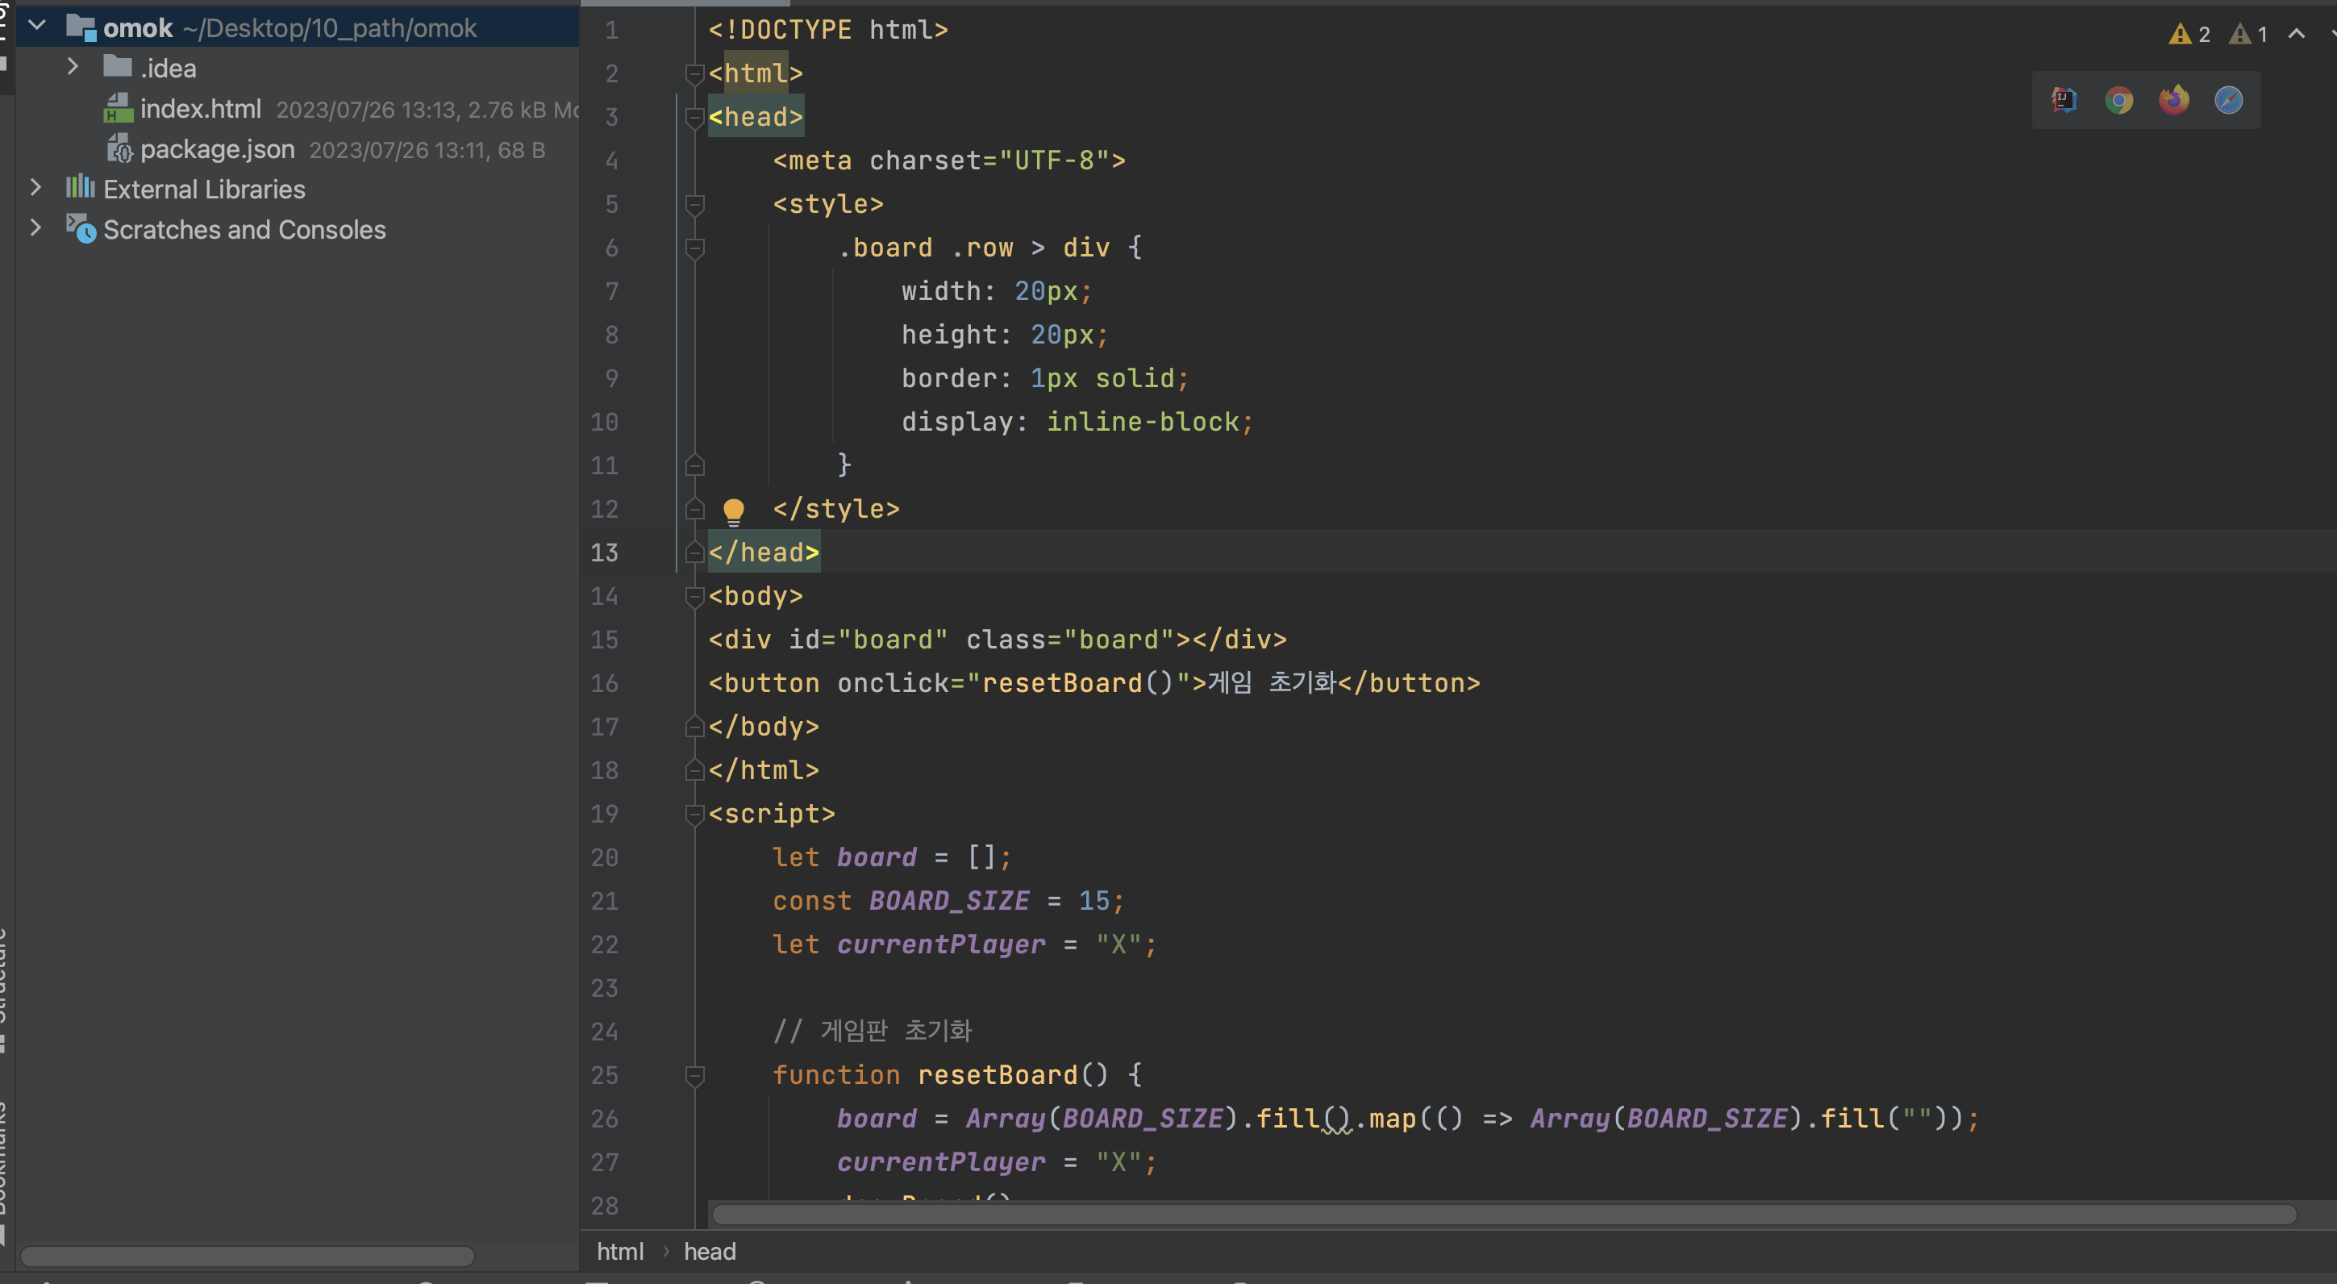Open page in Chrome browser icon
Viewport: 2337px width, 1284px height.
click(x=2118, y=100)
